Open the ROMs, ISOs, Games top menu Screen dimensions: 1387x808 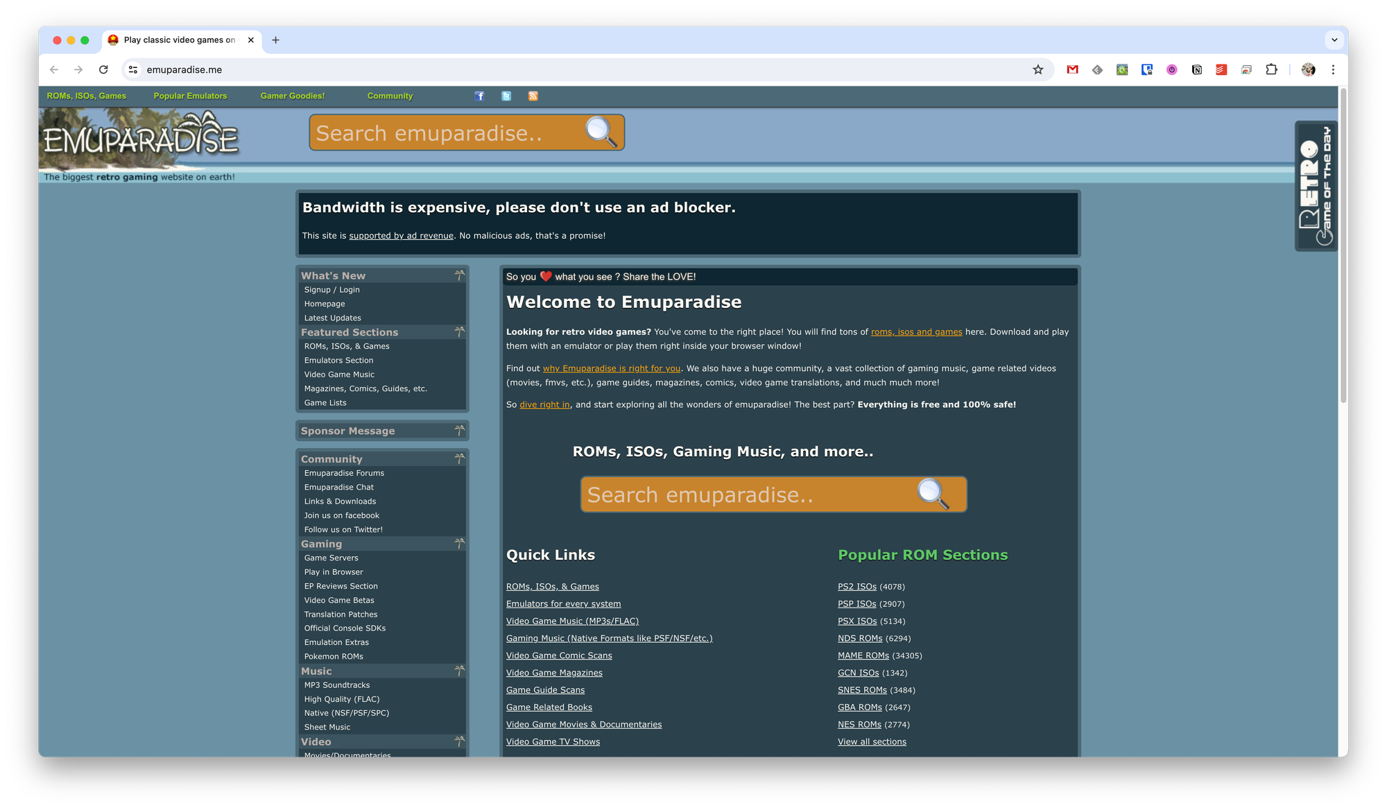click(x=87, y=96)
